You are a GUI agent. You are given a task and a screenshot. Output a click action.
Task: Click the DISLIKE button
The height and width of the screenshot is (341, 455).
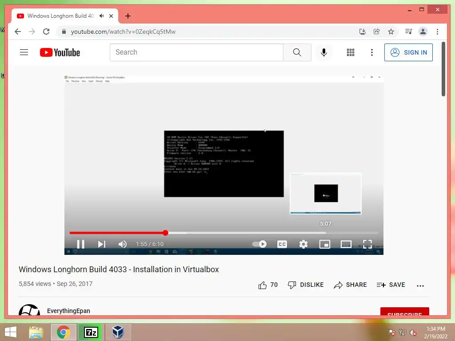pos(306,285)
